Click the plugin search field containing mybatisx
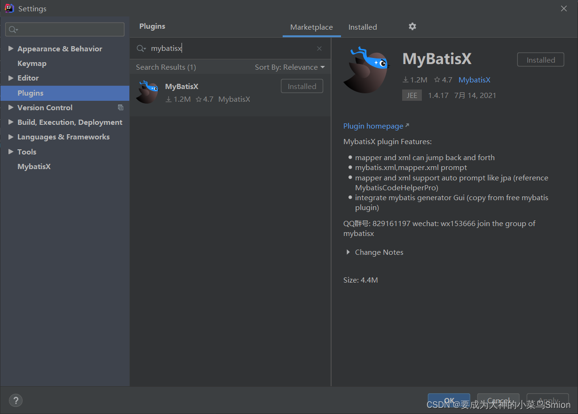The height and width of the screenshot is (414, 578). click(230, 49)
